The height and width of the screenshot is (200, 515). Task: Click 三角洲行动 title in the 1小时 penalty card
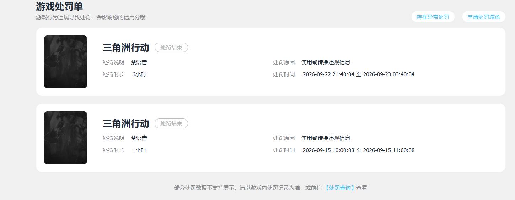(126, 123)
